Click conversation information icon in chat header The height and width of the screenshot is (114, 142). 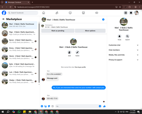pos(103,19)
